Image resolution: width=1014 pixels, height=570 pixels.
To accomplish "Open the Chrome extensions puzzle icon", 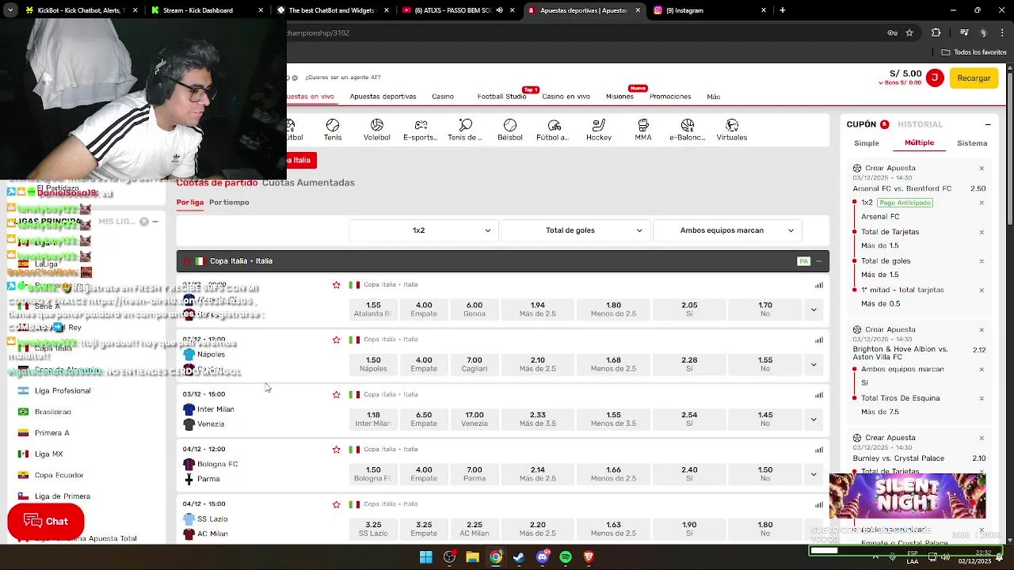I will click(936, 32).
